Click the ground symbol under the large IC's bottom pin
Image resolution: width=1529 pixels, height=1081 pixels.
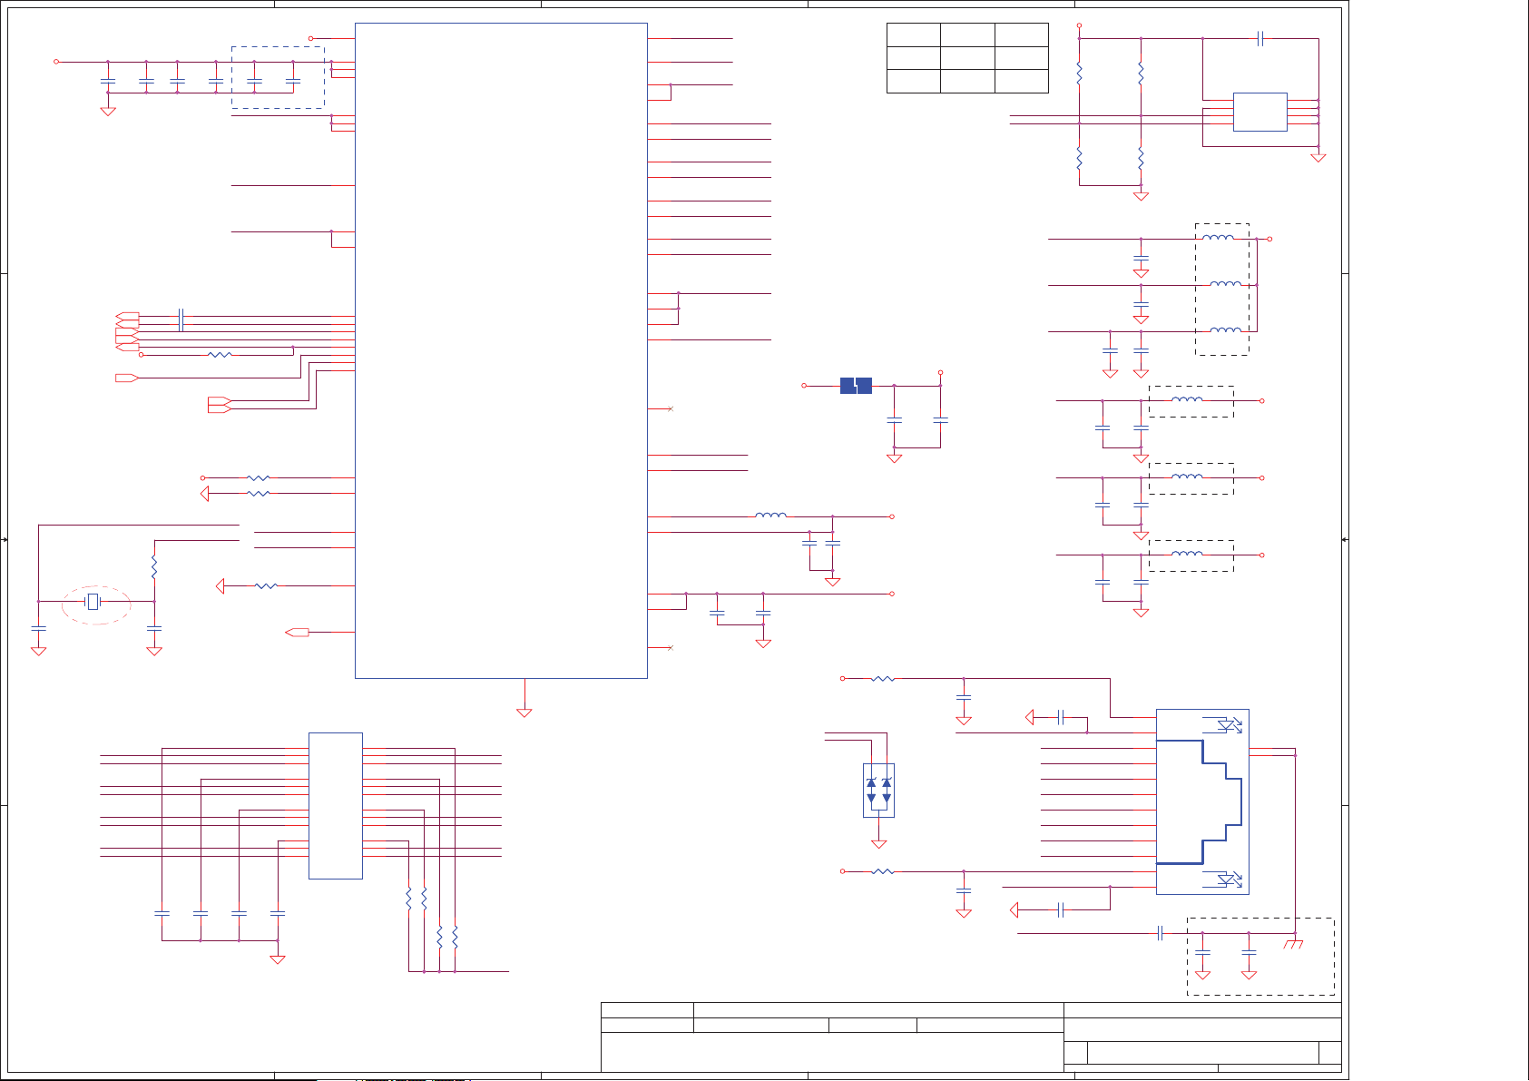coord(524,712)
